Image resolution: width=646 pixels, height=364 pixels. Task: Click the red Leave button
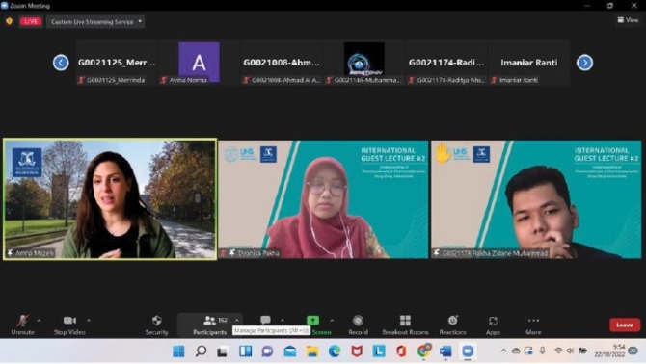pos(625,325)
